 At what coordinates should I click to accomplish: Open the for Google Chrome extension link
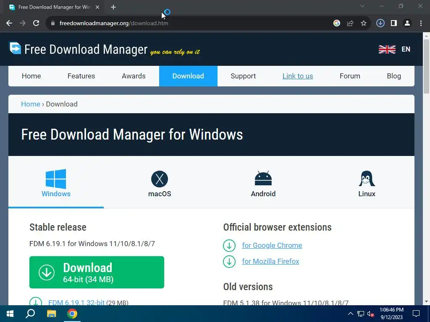(x=272, y=245)
